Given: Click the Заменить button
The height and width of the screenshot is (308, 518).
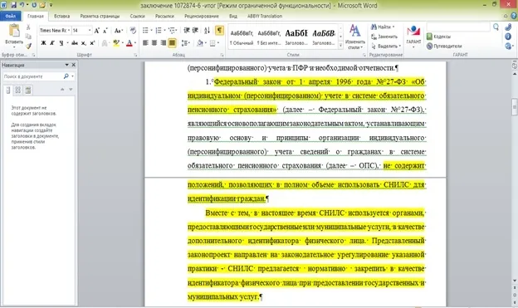Looking at the screenshot, I should click(x=384, y=37).
